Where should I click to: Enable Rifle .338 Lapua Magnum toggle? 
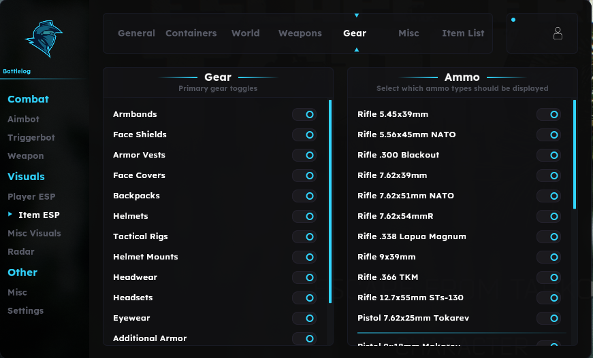(548, 236)
